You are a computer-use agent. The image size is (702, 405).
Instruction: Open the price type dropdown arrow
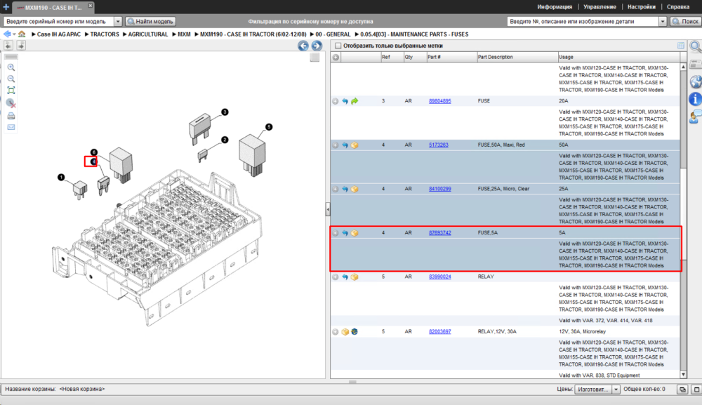point(616,390)
